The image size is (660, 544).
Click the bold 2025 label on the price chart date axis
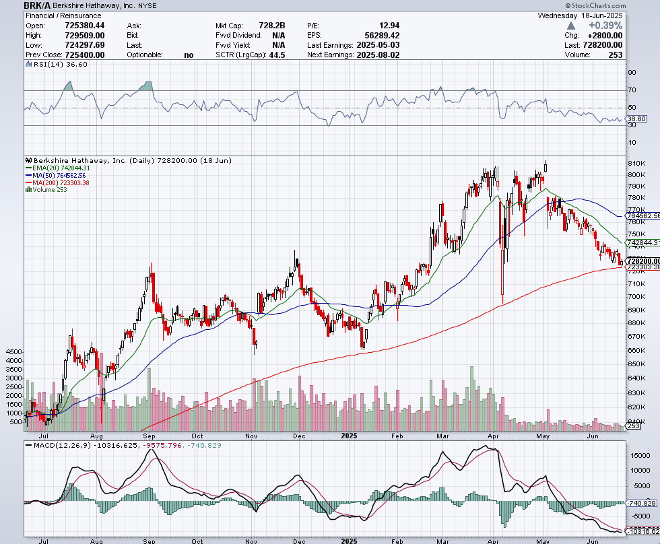coord(350,436)
